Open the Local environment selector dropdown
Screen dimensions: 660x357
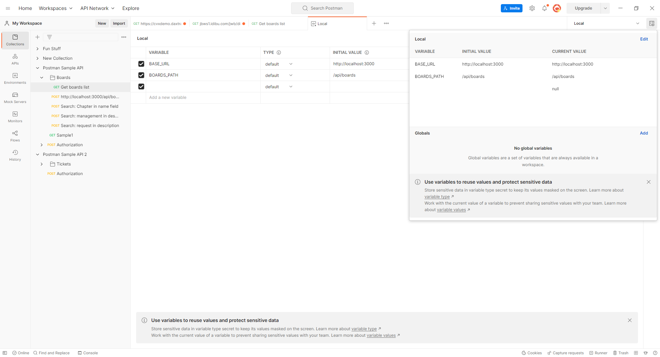click(x=606, y=23)
